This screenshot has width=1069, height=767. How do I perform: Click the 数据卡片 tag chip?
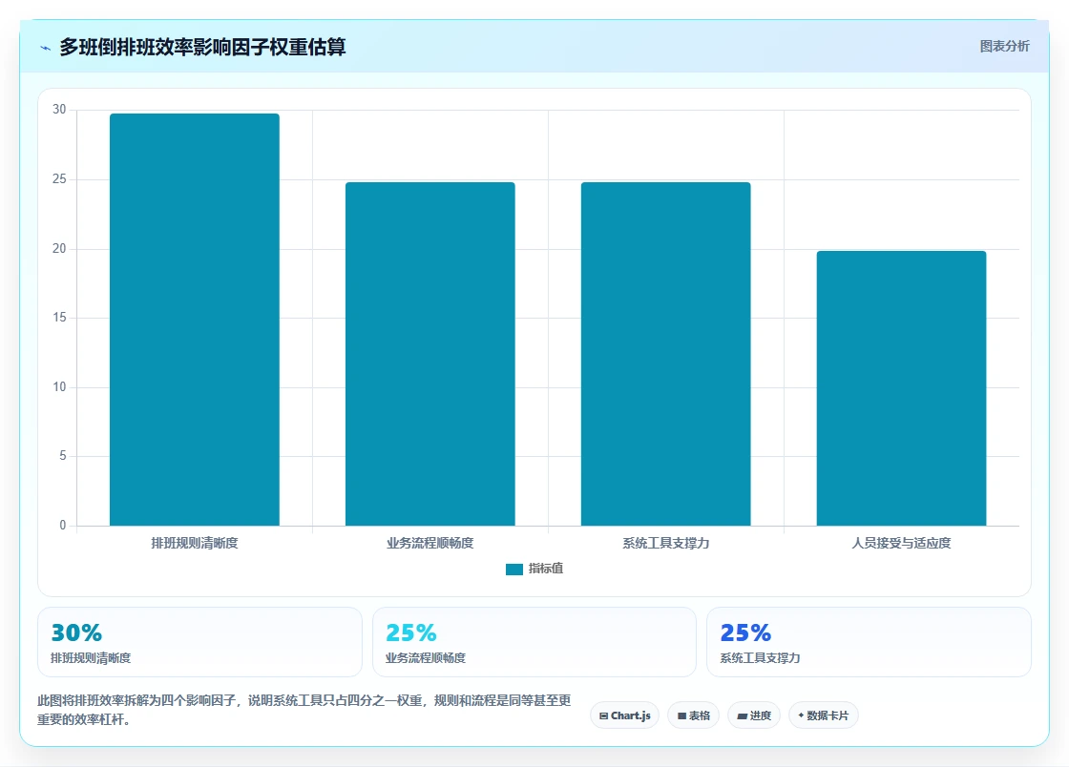point(824,715)
